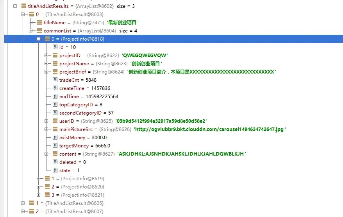Click the object icon of TitleAndListResult@8605
Screen dimensions: 343x217
(x=32, y=203)
